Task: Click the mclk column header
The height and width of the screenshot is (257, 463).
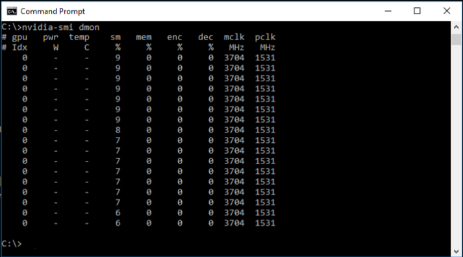Action: click(x=234, y=37)
